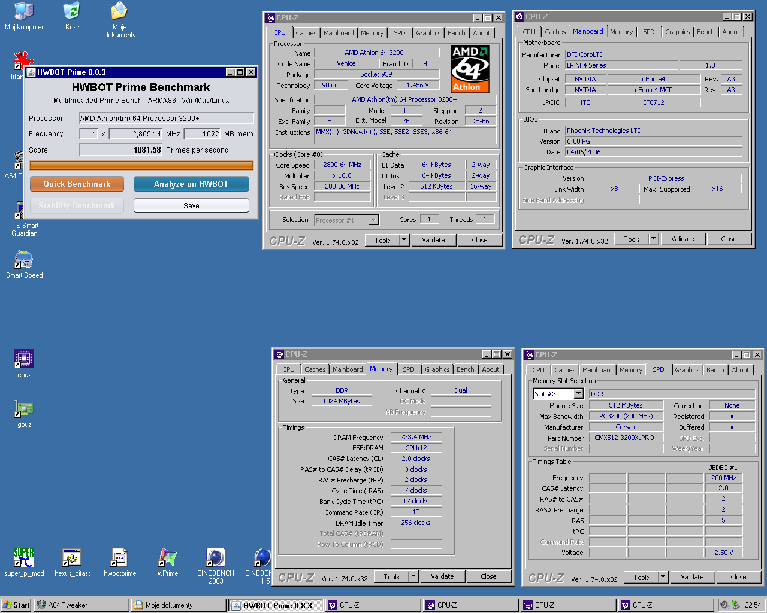This screenshot has width=767, height=613.
Task: Click Tools button in the CPU tab window
Action: (x=383, y=240)
